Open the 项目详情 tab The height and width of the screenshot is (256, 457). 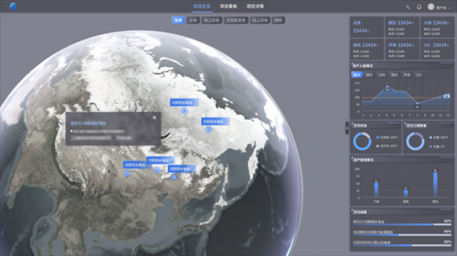(x=255, y=6)
